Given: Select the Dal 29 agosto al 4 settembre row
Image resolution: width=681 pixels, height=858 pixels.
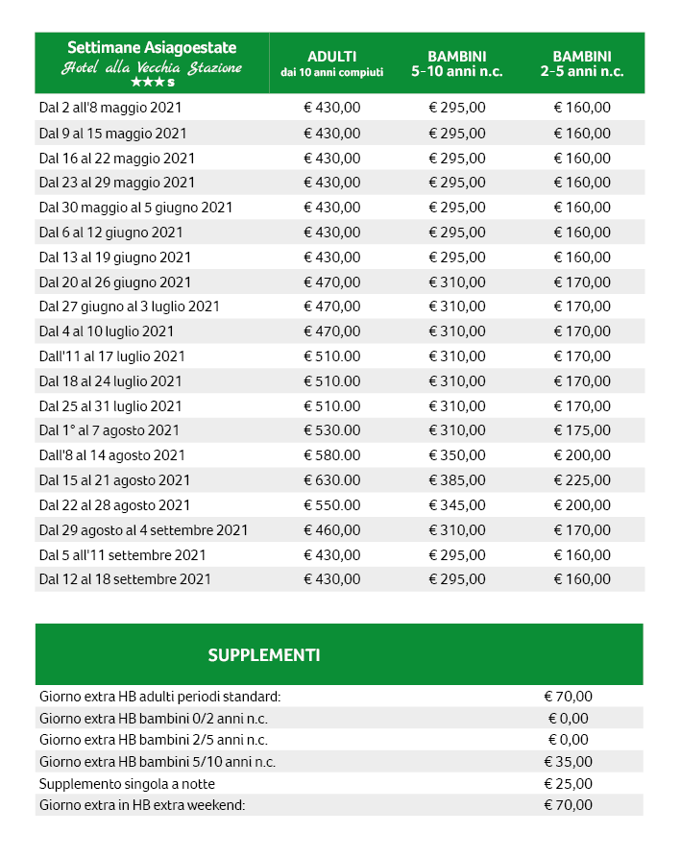Looking at the screenshot, I should 340,530.
